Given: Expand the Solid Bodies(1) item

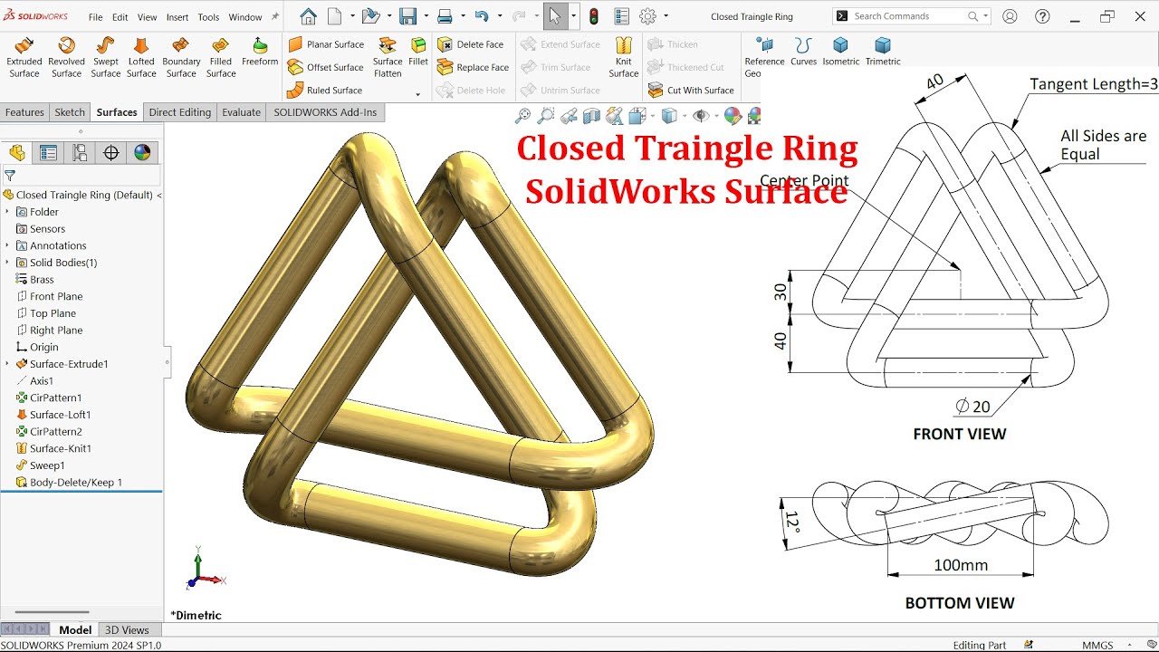Looking at the screenshot, I should click(7, 263).
